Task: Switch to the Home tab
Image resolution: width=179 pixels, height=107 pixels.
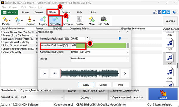Action: click(25, 12)
